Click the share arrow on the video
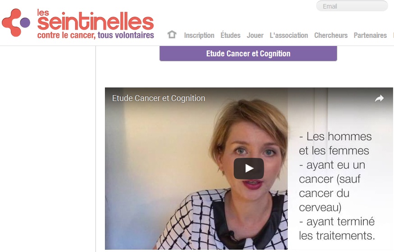 tap(379, 98)
